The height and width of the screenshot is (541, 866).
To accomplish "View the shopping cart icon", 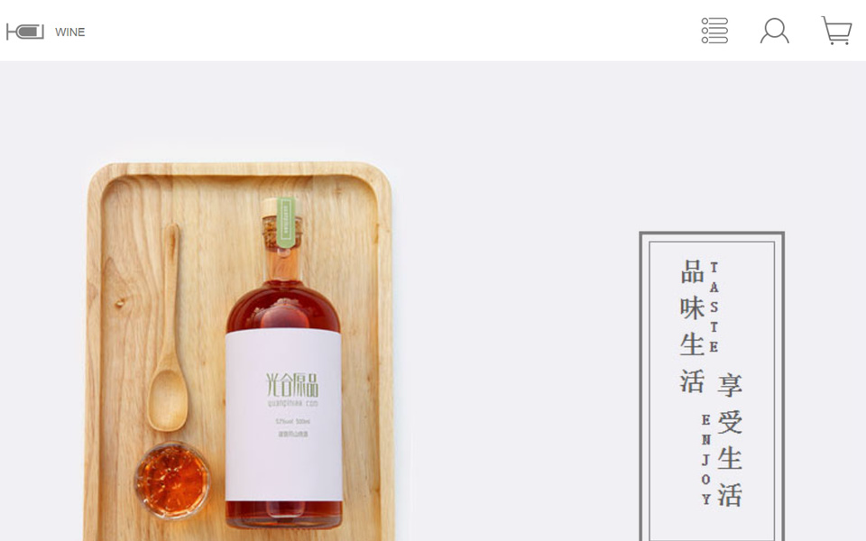I will coord(836,31).
